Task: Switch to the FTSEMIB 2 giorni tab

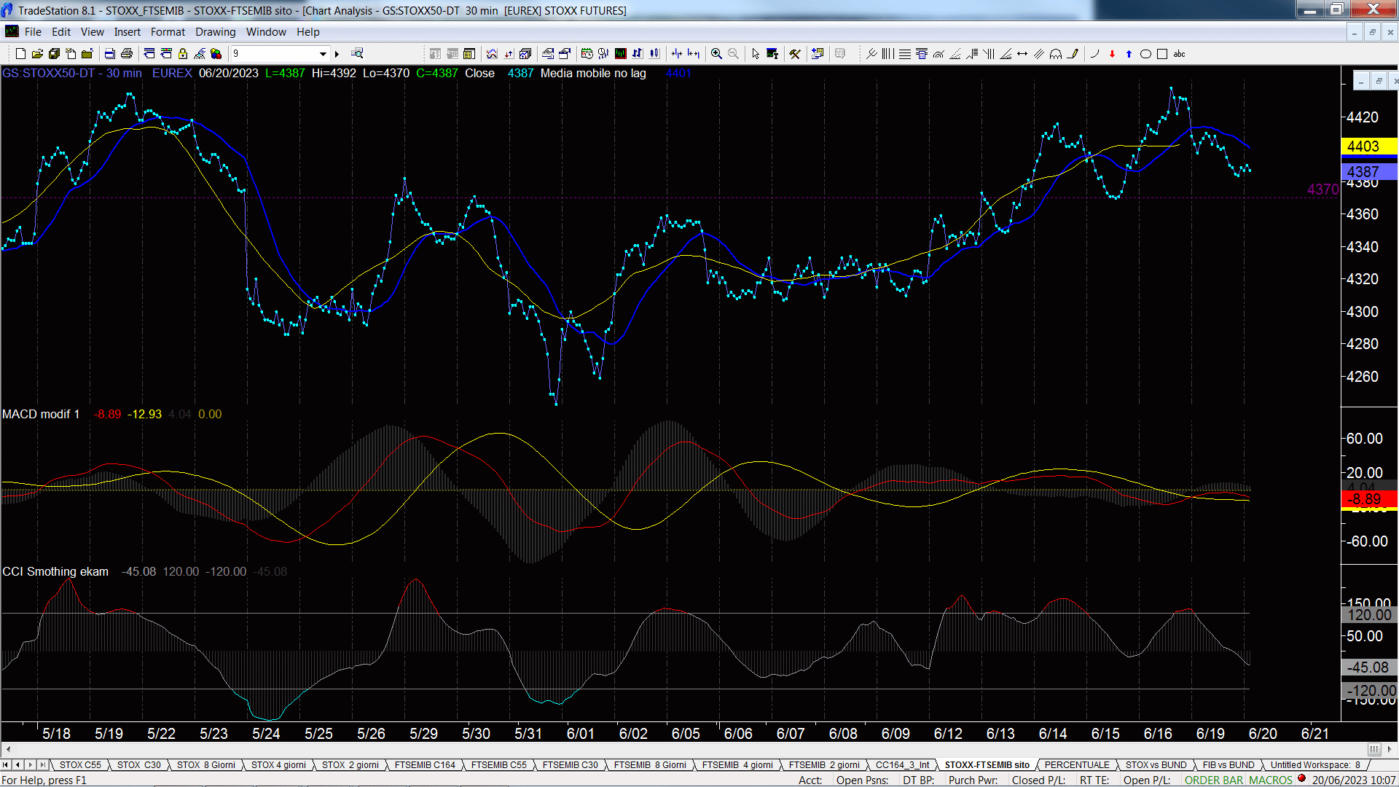Action: click(824, 765)
